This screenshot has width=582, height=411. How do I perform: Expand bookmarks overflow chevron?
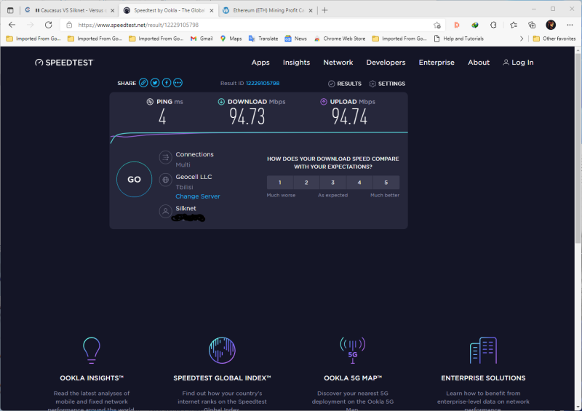click(x=522, y=39)
